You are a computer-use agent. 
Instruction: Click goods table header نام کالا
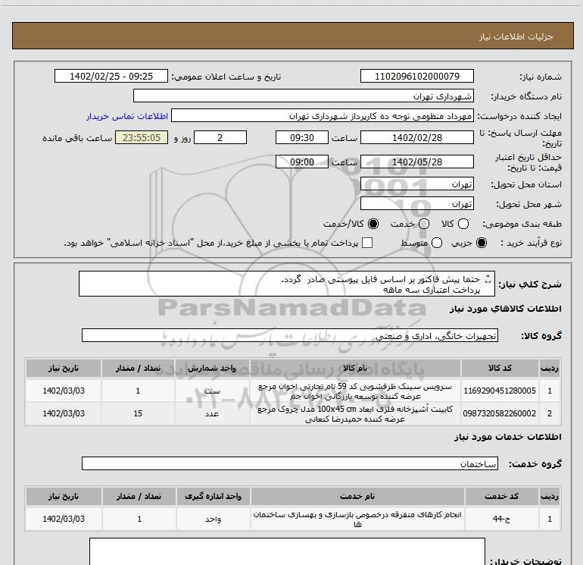tap(355, 368)
